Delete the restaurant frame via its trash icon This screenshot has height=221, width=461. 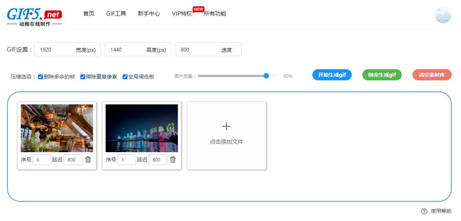click(x=88, y=160)
